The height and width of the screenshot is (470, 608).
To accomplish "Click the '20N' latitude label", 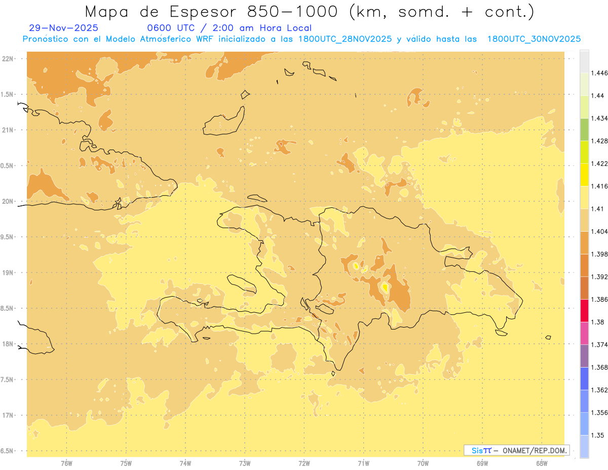I will 7,201.
